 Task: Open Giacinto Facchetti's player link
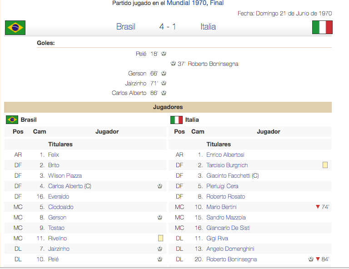coord(228,175)
